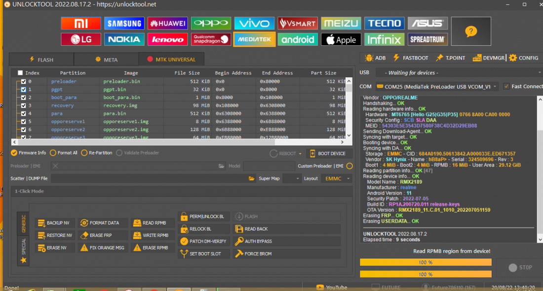This screenshot has height=291, width=543.
Task: Open the ASUS brand section
Action: click(x=427, y=23)
